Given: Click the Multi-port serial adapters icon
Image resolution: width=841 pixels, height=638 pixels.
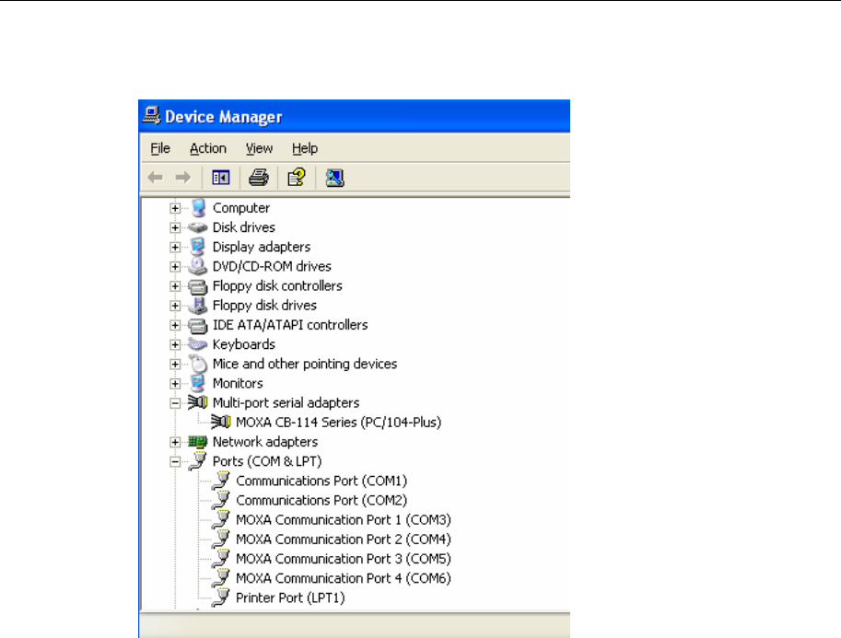Looking at the screenshot, I should point(197,402).
